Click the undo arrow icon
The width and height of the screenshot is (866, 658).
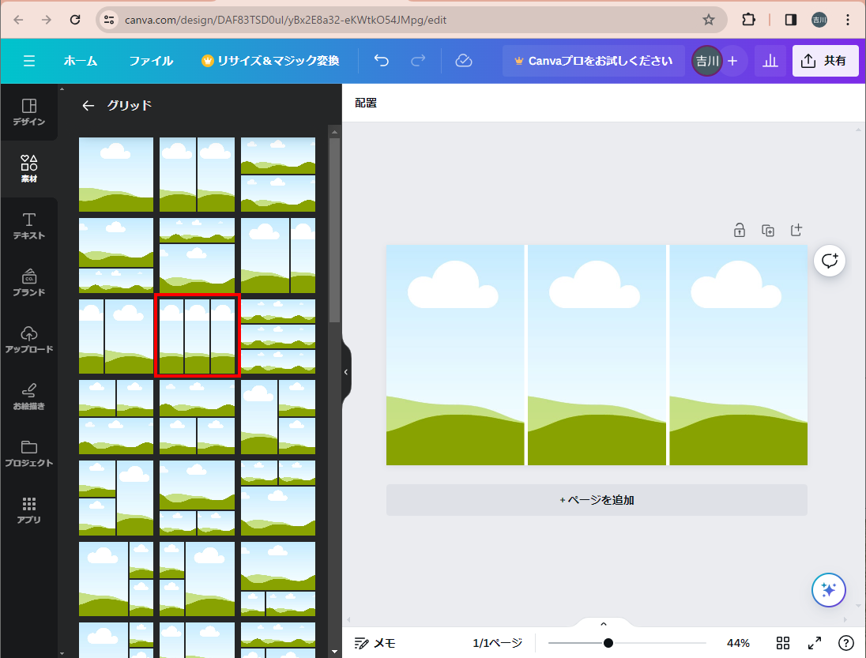click(x=382, y=61)
